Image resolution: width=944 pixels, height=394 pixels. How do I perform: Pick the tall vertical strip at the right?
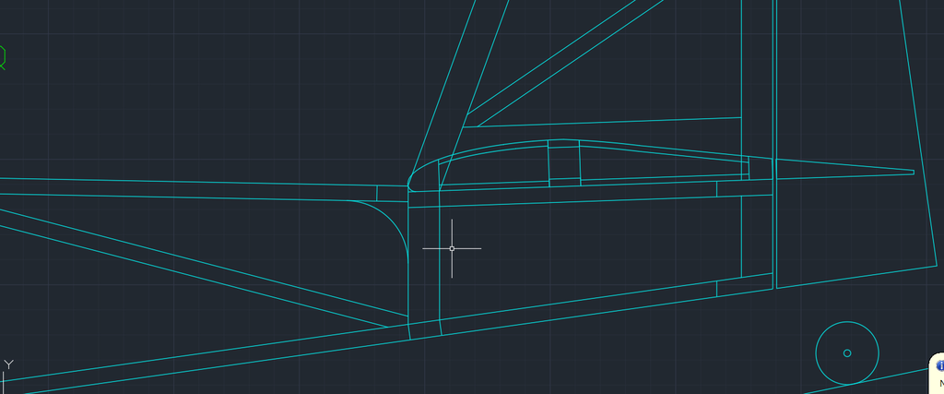point(773,92)
